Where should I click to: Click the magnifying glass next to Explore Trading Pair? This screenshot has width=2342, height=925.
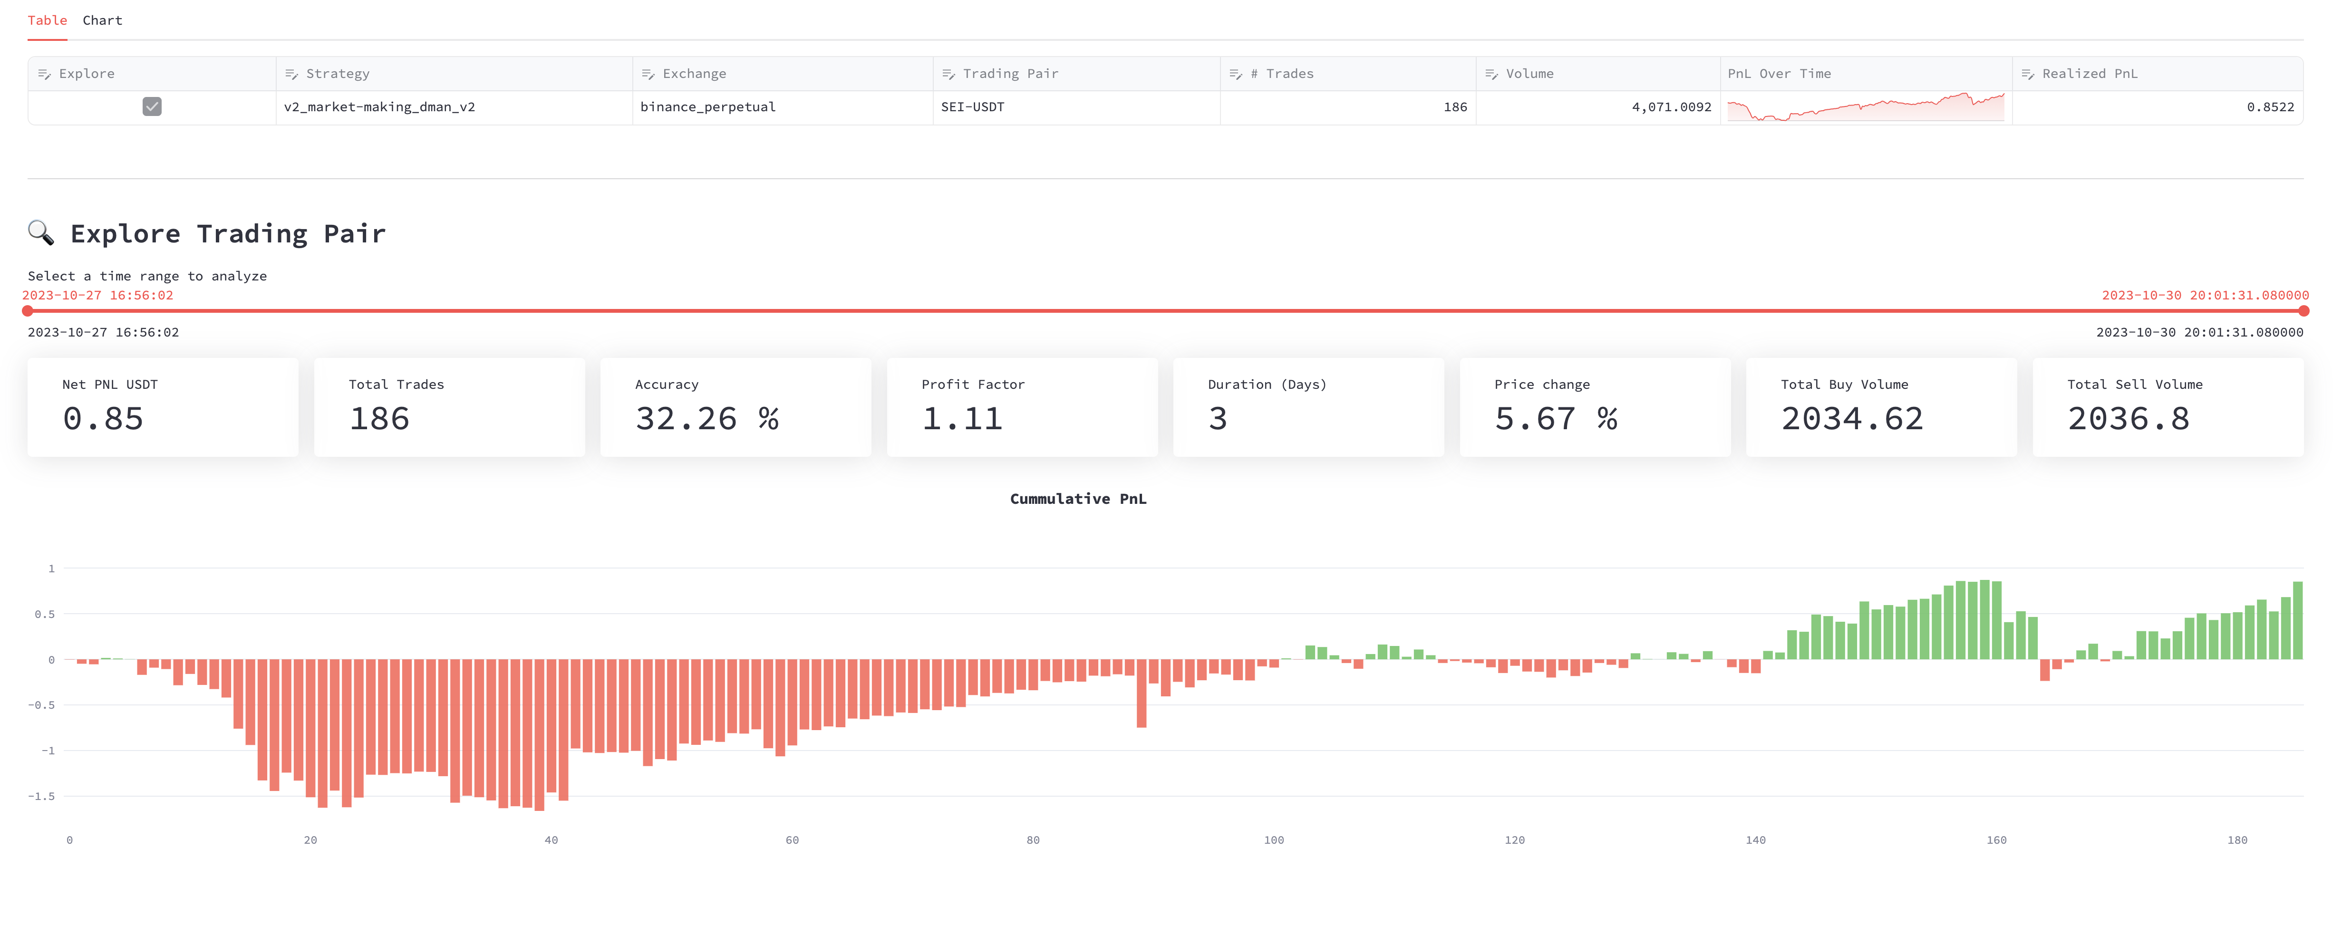pyautogui.click(x=40, y=232)
